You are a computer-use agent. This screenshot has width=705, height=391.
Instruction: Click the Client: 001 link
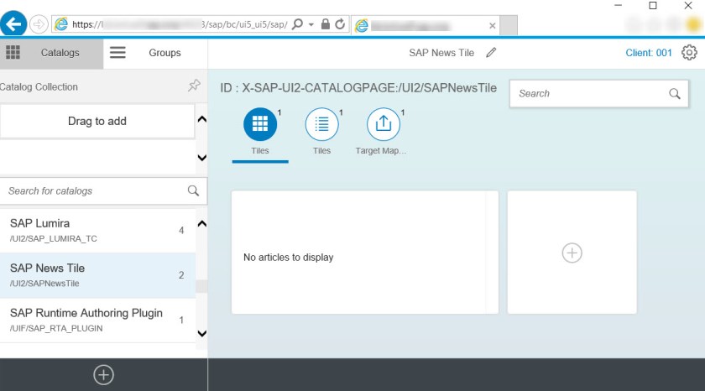click(x=648, y=53)
